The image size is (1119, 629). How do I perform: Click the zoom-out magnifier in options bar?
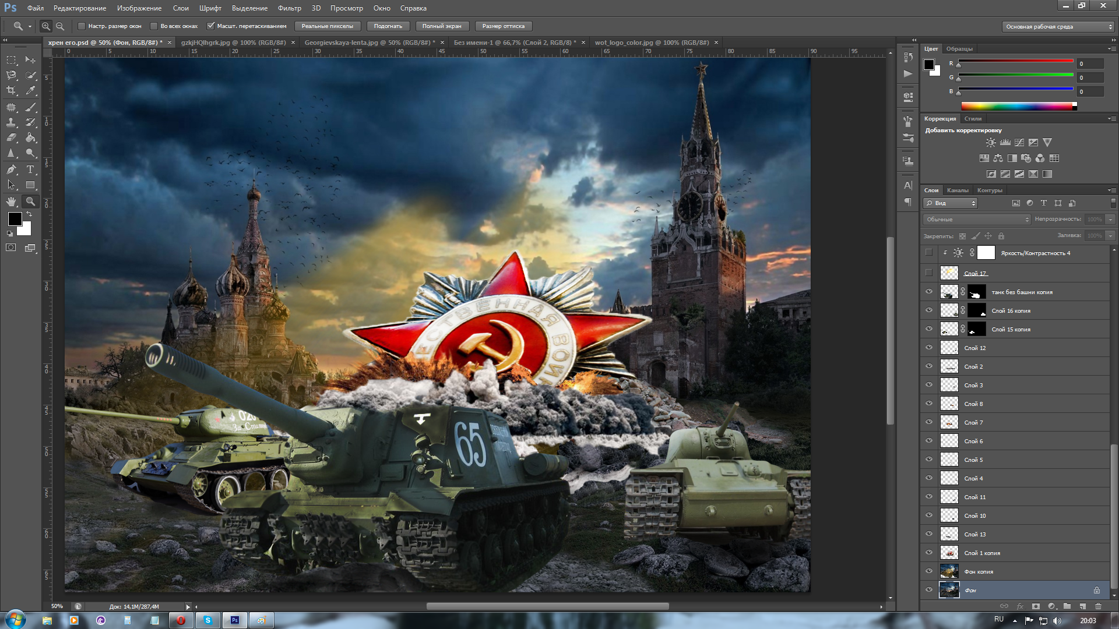(x=59, y=26)
